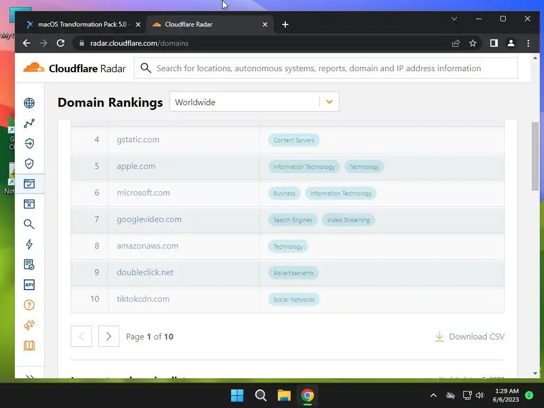This screenshot has height=408, width=544.
Task: Open the megaphone announcements sidebar icon
Action: [29, 325]
